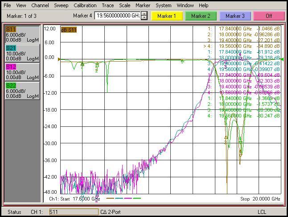Click the Marker: 1 of 3 label
This screenshot has height=217, width=288.
click(x=21, y=16)
